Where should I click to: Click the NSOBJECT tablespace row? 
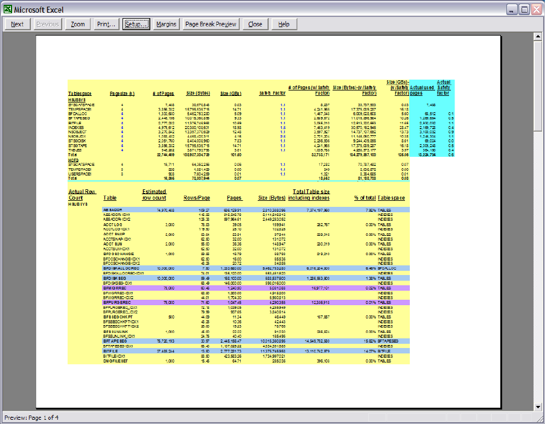click(77, 132)
